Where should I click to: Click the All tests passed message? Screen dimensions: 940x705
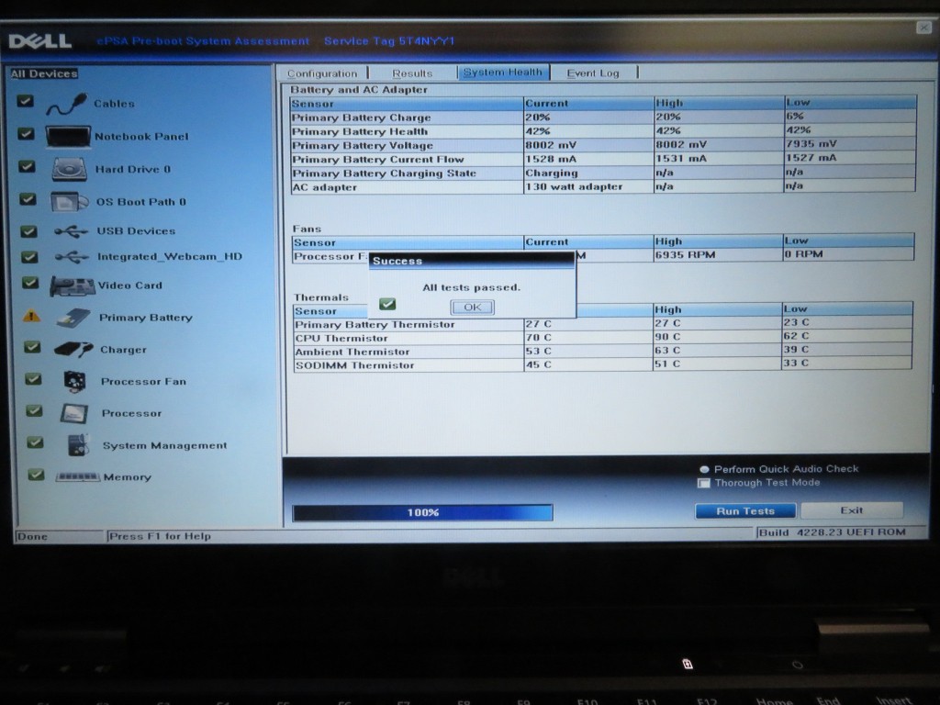point(471,287)
